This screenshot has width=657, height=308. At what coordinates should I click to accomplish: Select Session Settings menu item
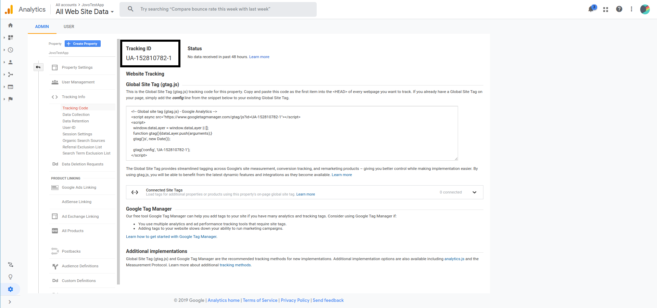77,134
